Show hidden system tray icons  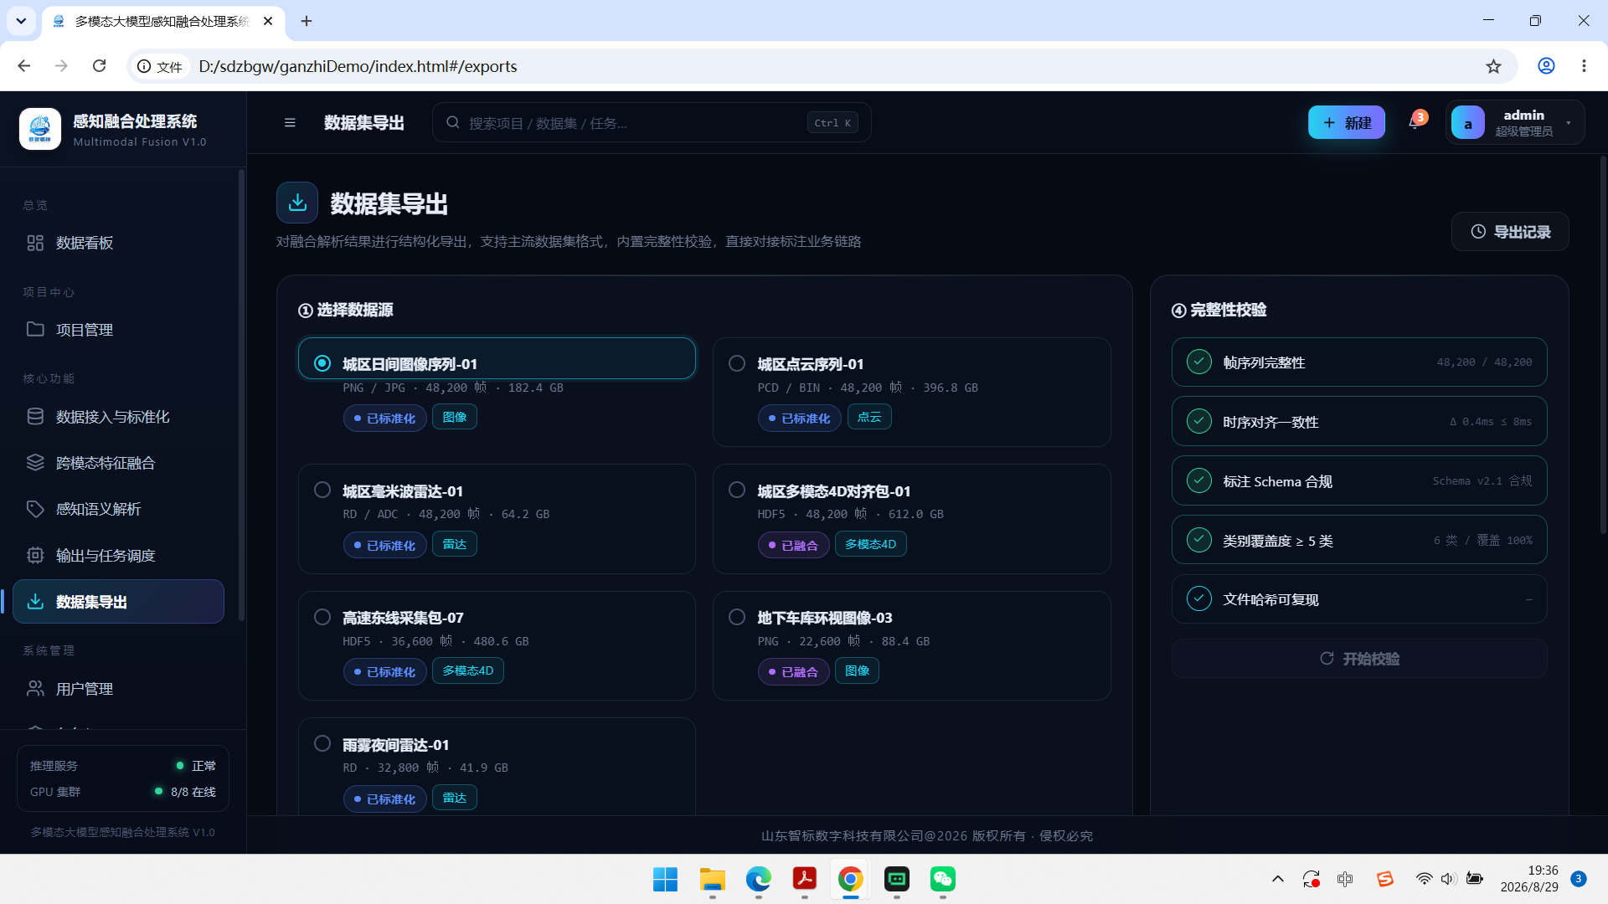click(1277, 879)
